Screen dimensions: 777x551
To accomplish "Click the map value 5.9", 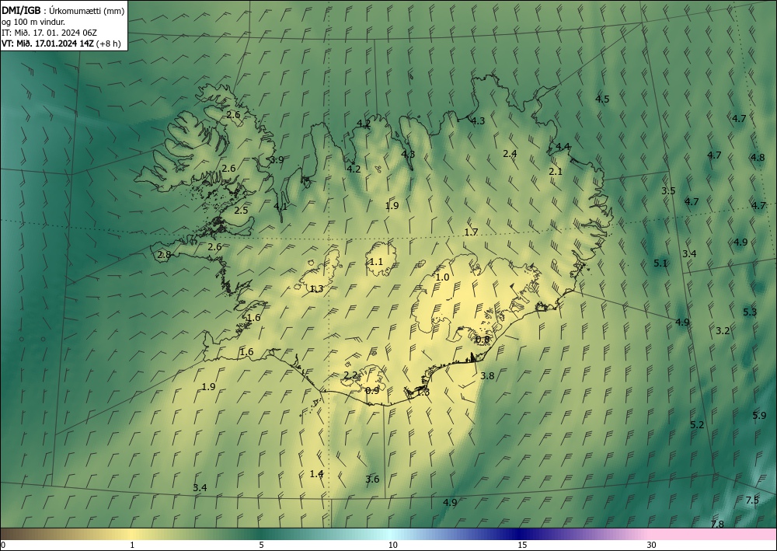I will pyautogui.click(x=759, y=415).
